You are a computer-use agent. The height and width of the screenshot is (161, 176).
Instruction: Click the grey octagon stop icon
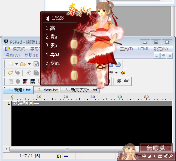coord(18,82)
